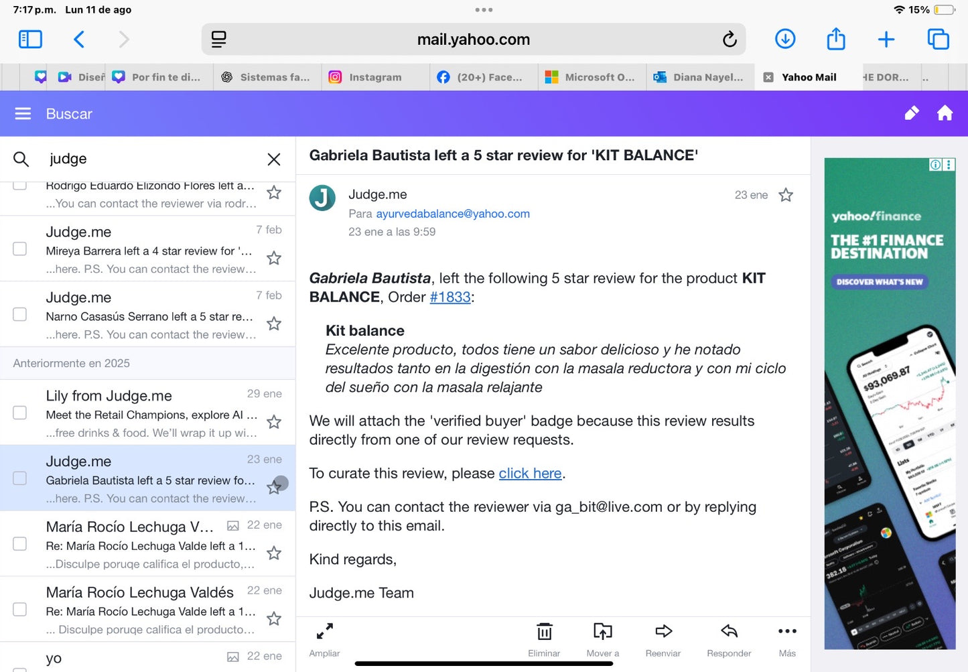This screenshot has height=672, width=968.
Task: Forward email with Reenviar
Action: [x=663, y=639]
